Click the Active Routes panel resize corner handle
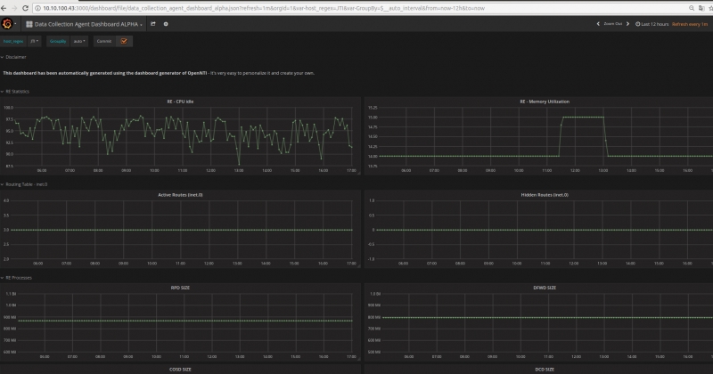The width and height of the screenshot is (713, 374). pyautogui.click(x=359, y=266)
